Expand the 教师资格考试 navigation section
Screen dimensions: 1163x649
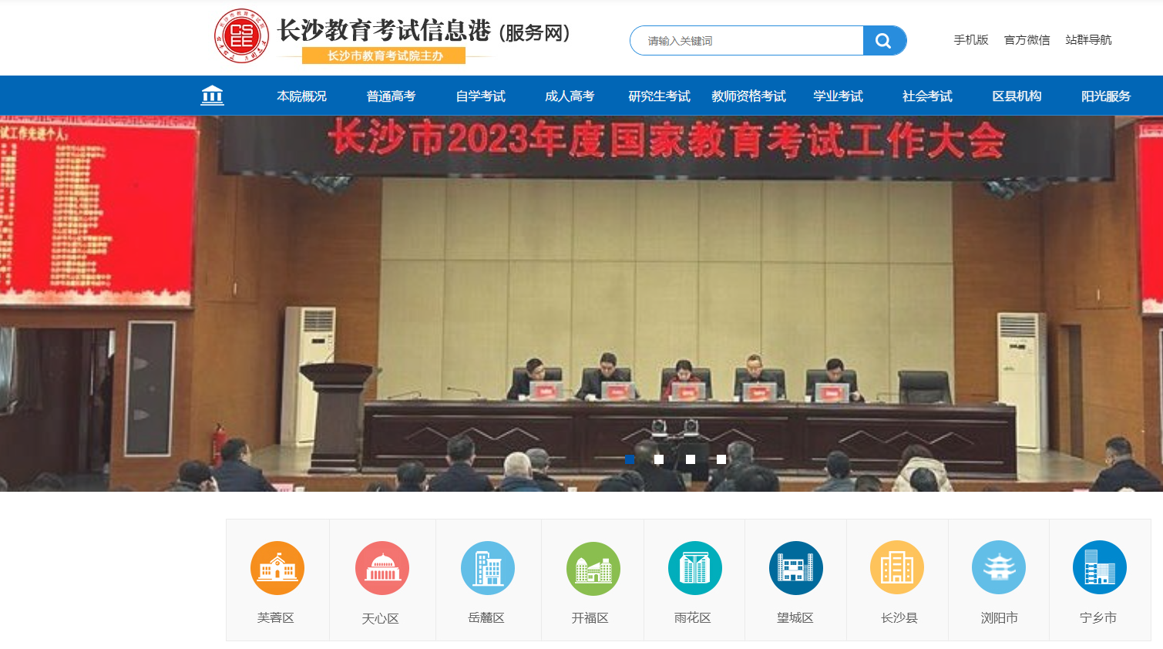(x=748, y=95)
